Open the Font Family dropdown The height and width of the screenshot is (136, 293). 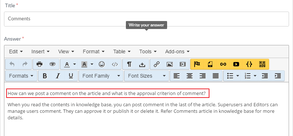coord(101,76)
